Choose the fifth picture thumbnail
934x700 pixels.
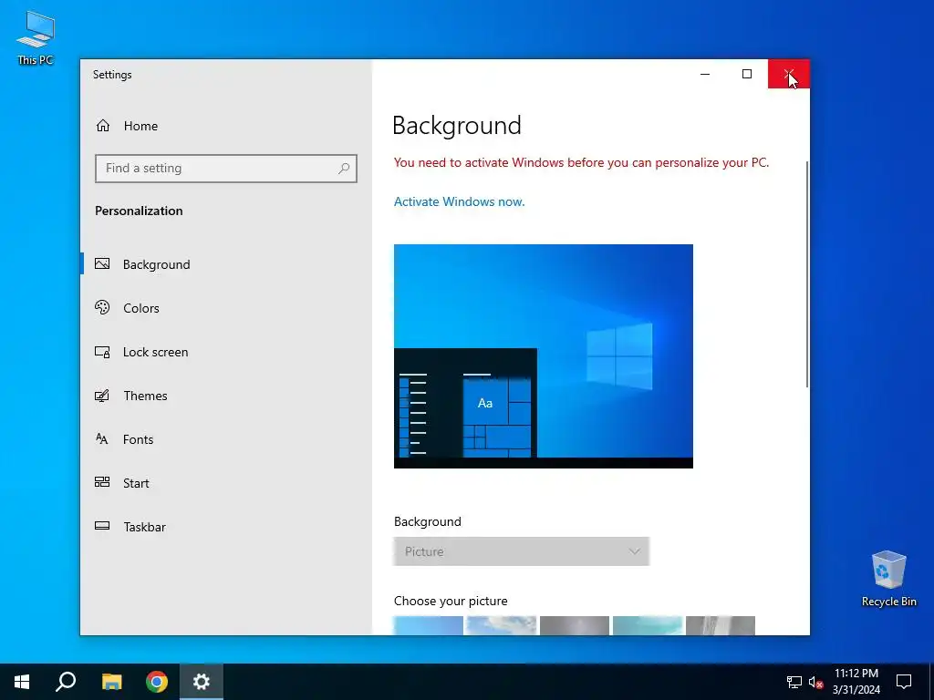[x=721, y=625]
